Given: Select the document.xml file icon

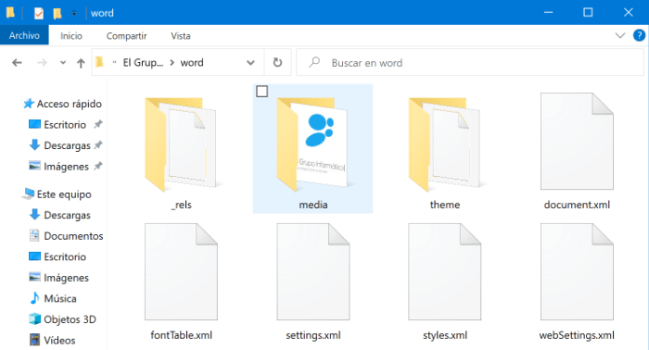Looking at the screenshot, I should click(577, 142).
